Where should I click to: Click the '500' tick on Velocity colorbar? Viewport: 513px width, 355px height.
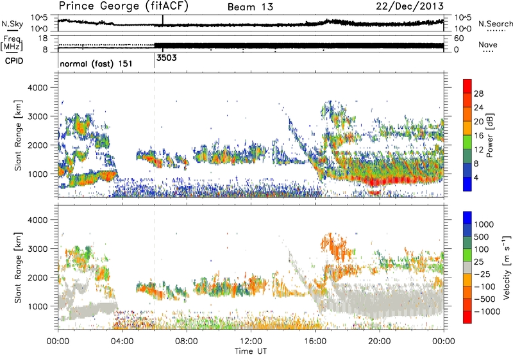[482, 237]
